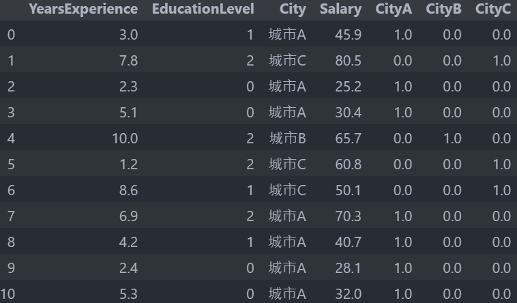Select 城市C in the row with salary 80.5
This screenshot has width=517, height=303.
[x=288, y=61]
